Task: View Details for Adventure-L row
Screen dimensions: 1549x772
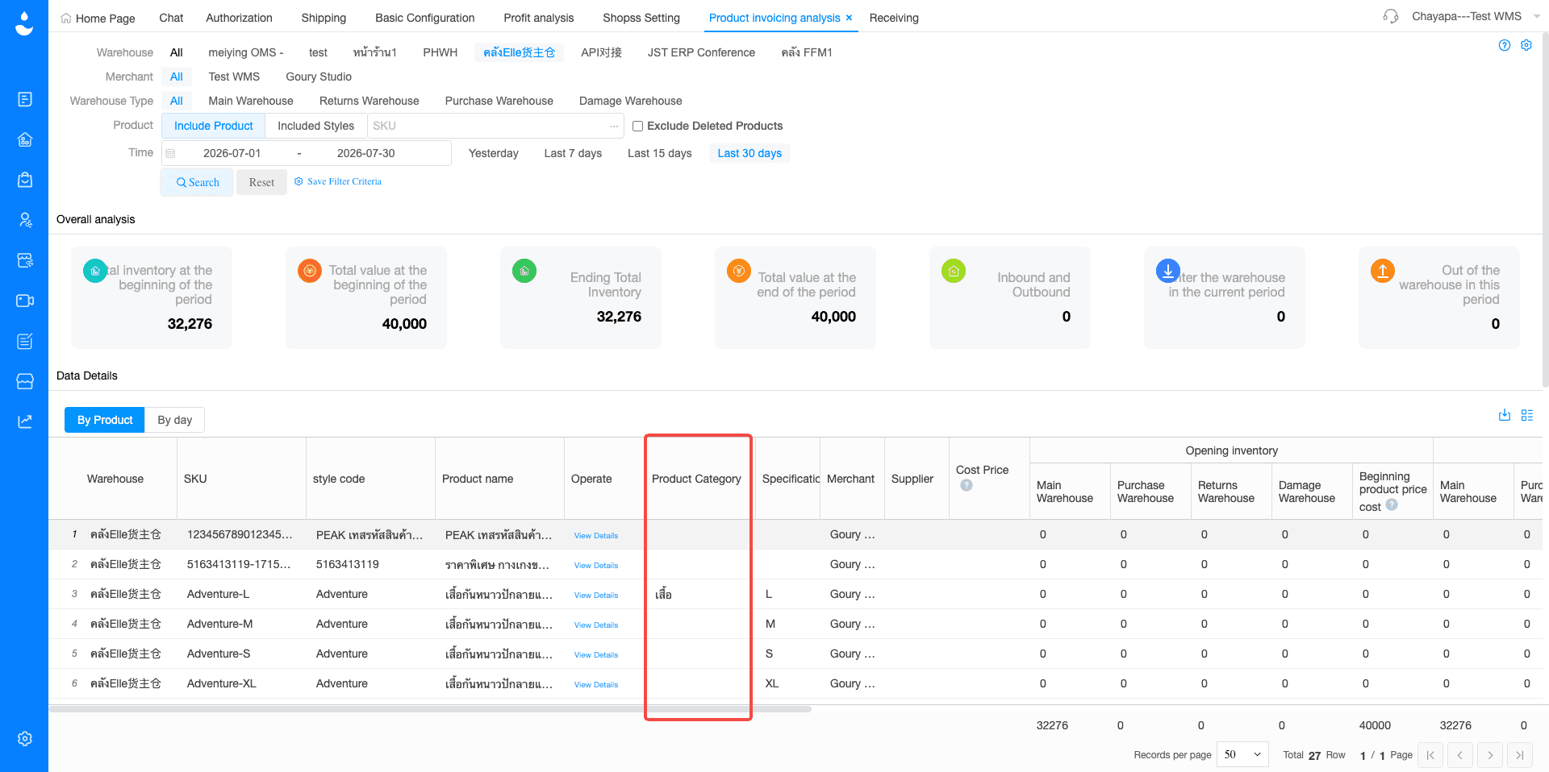Action: 596,595
